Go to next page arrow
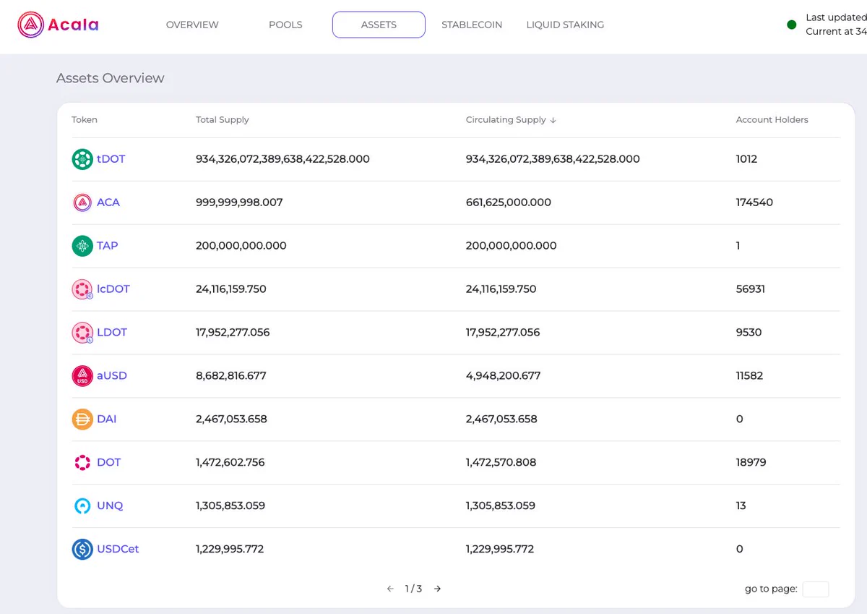This screenshot has height=614, width=867. 437,589
